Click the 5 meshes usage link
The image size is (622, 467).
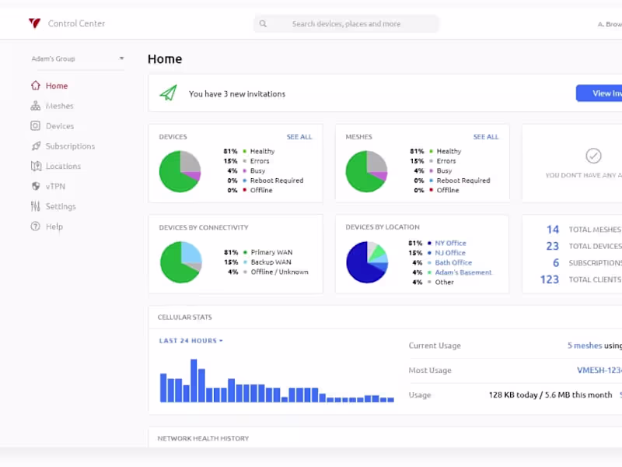point(585,346)
